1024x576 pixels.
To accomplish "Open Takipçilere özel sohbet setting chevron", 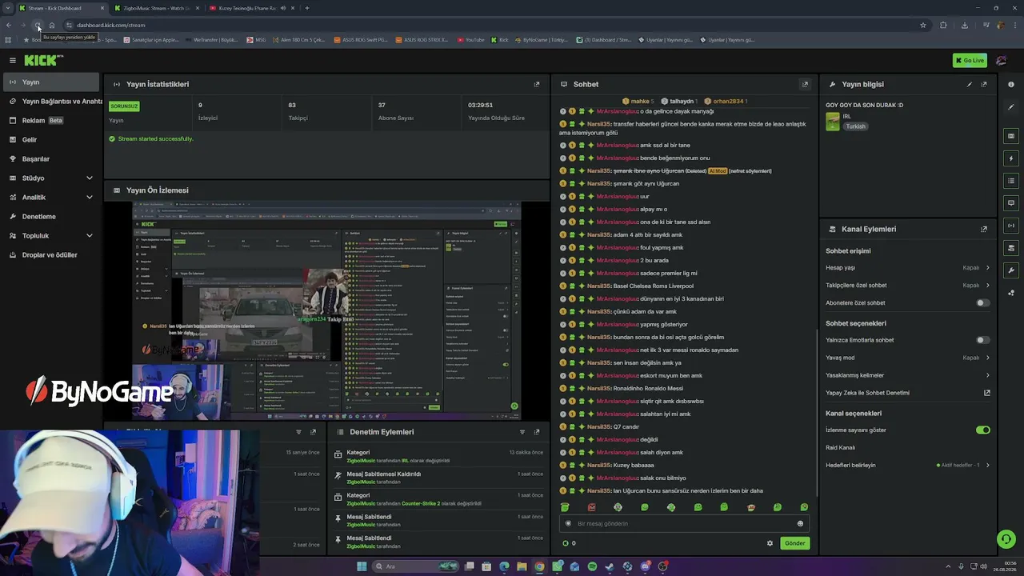I will pos(988,285).
